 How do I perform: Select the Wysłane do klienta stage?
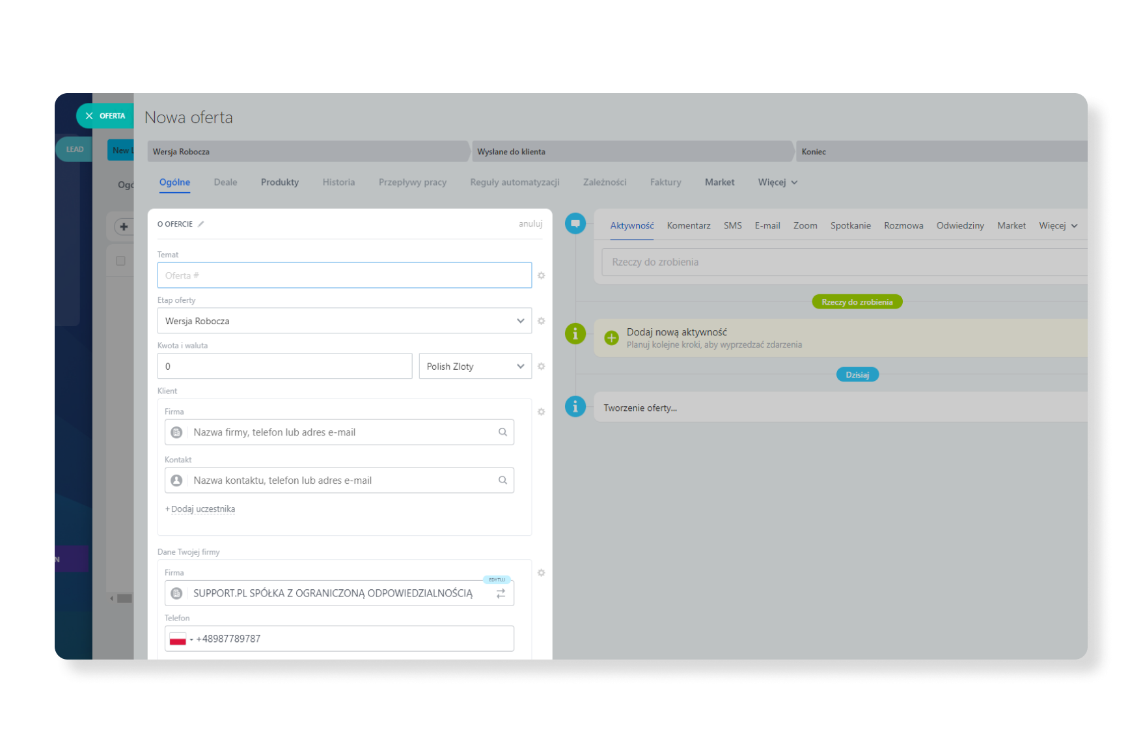pos(632,152)
